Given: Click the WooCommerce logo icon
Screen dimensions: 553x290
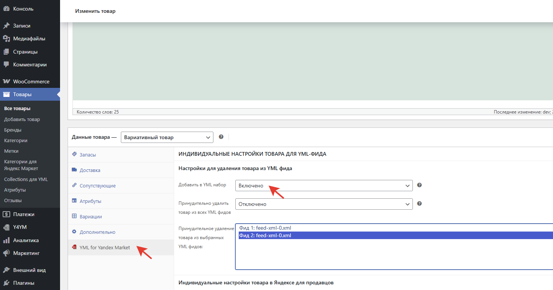Looking at the screenshot, I should pyautogui.click(x=6, y=81).
